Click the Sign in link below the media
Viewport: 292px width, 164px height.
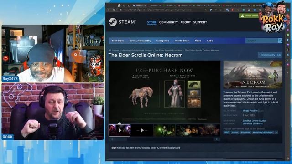[x=115, y=148]
